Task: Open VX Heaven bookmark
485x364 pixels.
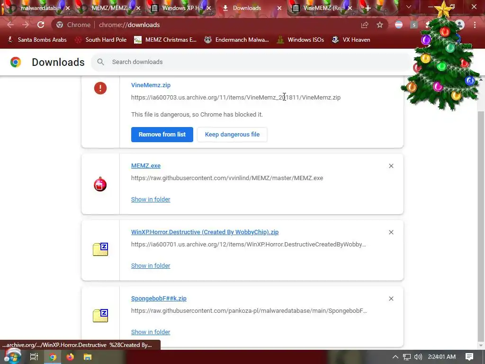Action: pyautogui.click(x=351, y=40)
